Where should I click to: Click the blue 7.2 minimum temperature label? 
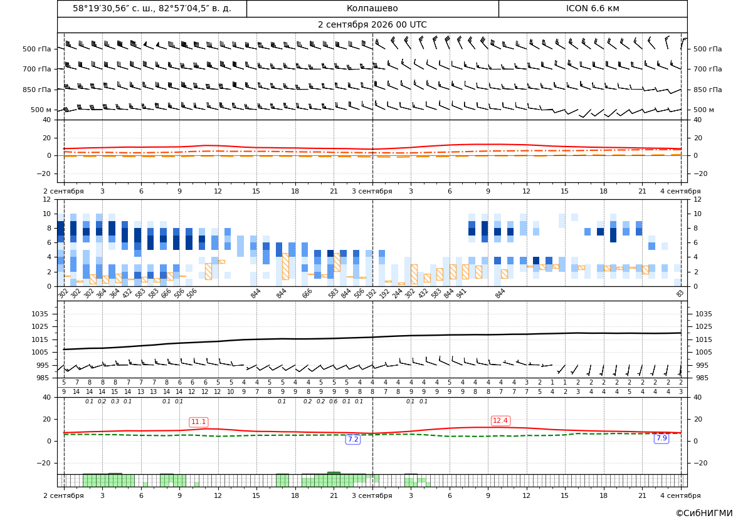point(353,439)
